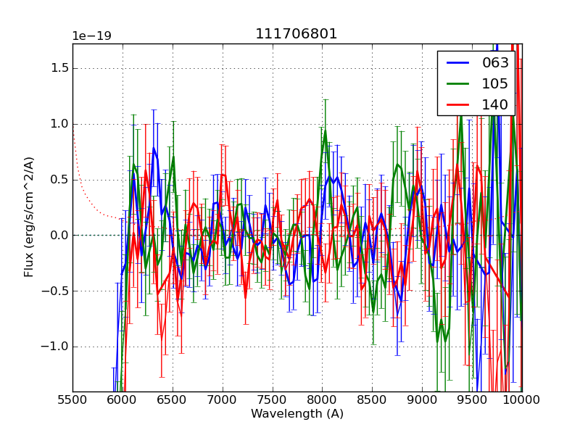Click the 8500 x-axis tick label
Image resolution: width=580 pixels, height=435 pixels.
click(372, 399)
